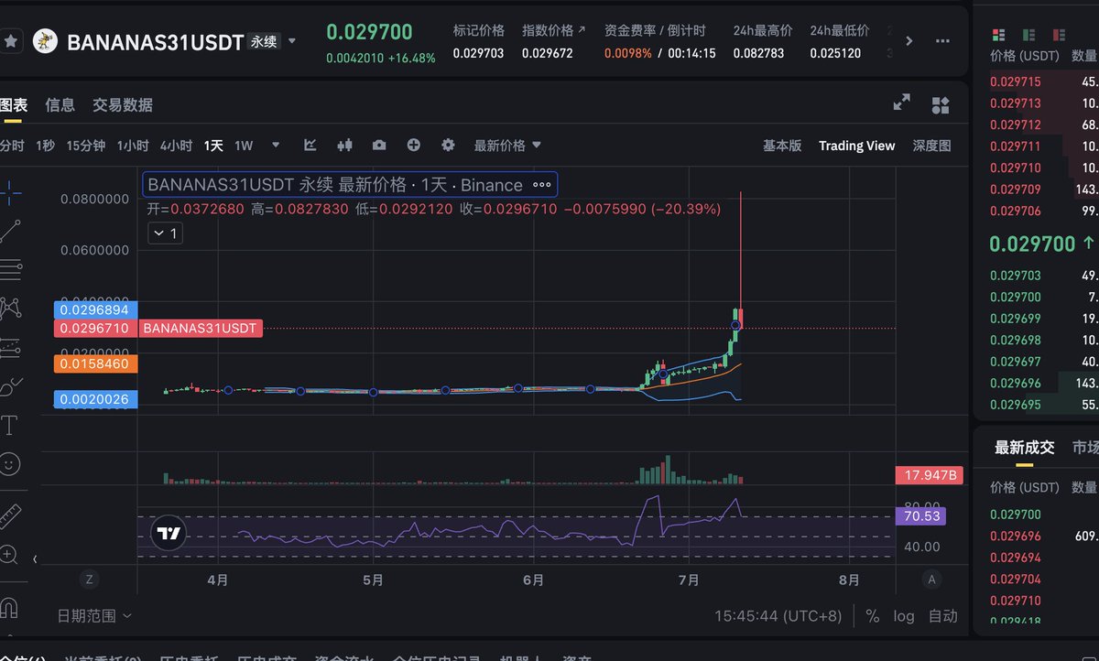Select the forecasting position tool
The height and width of the screenshot is (661, 1099).
[x=10, y=347]
